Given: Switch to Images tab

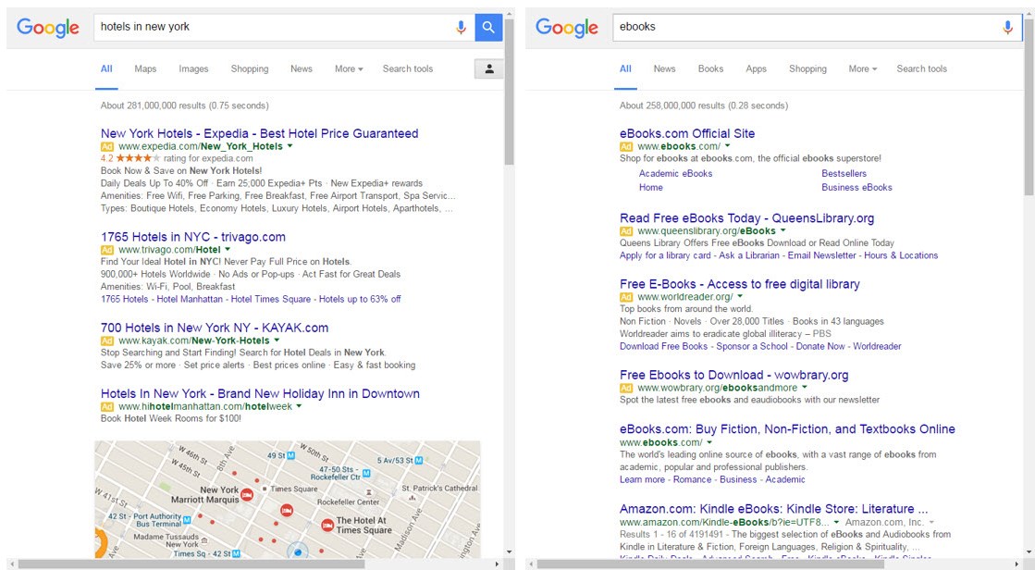Looking at the screenshot, I should (193, 68).
